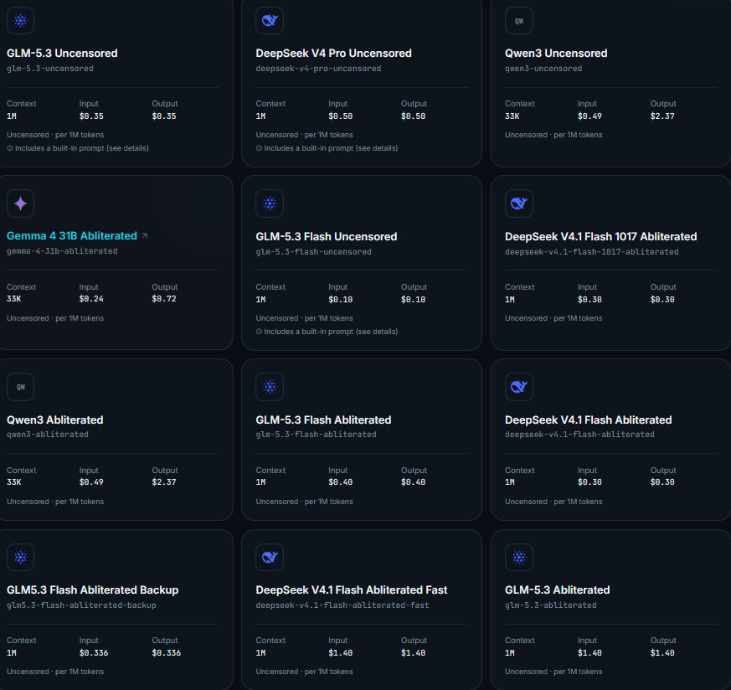Click the GLM-5.3 Flash Abliterated logo icon
This screenshot has width=731, height=690.
270,387
